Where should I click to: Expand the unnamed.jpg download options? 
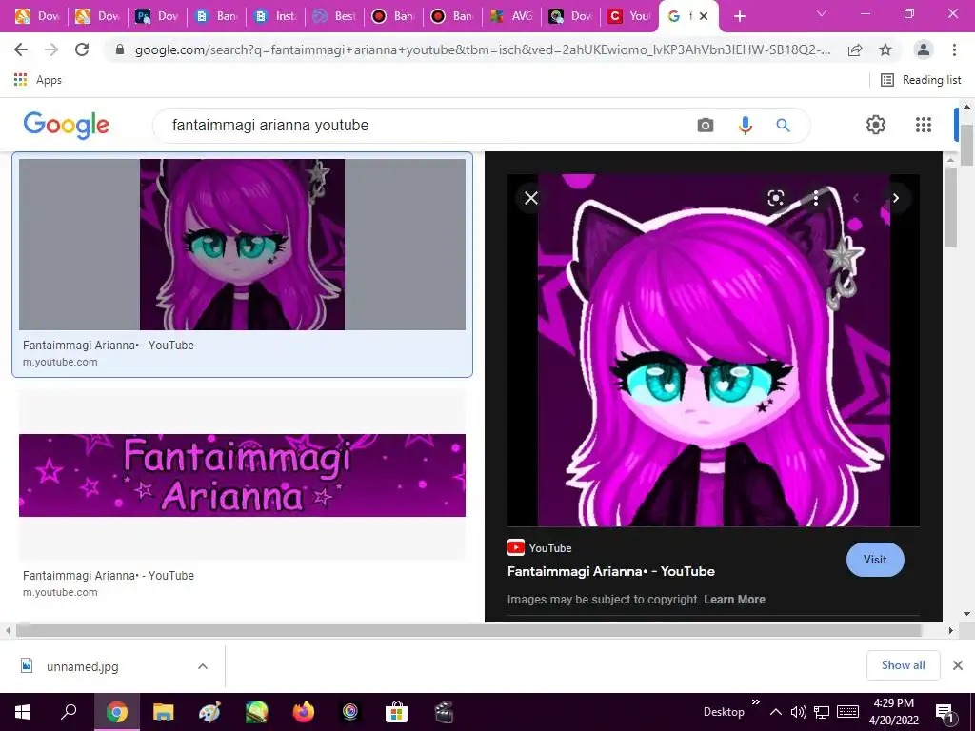[x=203, y=666]
